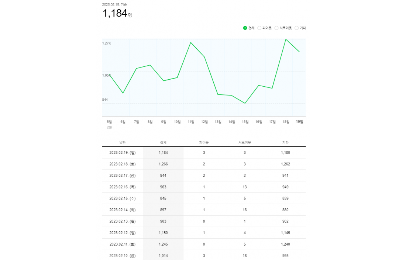Viewport: 406px width, 260px height.
Task: Click the 기타 table column header
Action: [x=285, y=142]
